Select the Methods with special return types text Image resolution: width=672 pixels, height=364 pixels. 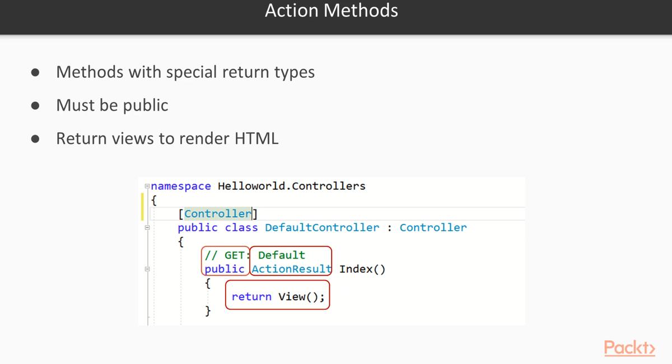point(185,72)
